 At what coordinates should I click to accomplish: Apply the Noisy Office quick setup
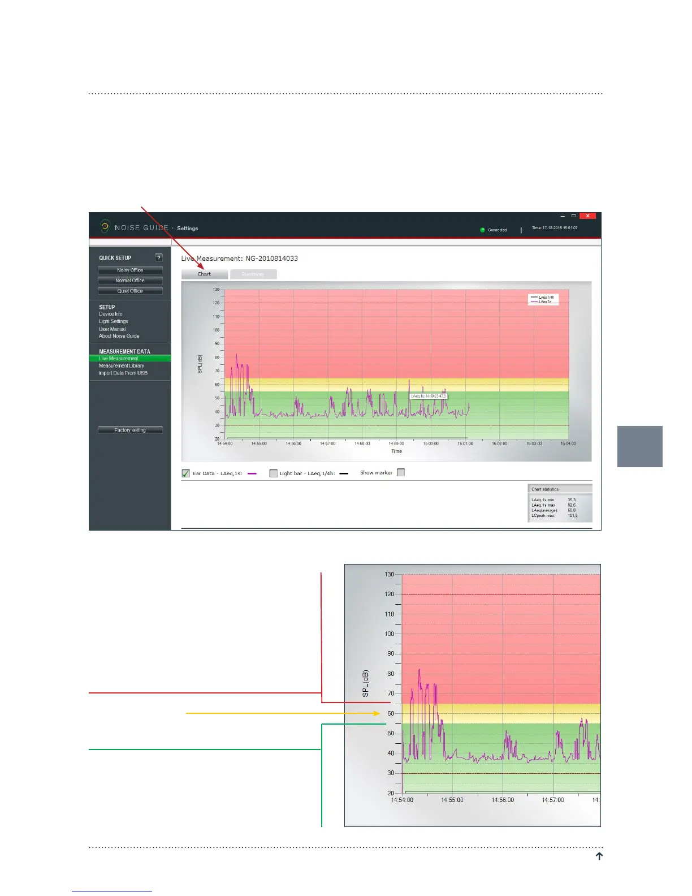point(130,270)
